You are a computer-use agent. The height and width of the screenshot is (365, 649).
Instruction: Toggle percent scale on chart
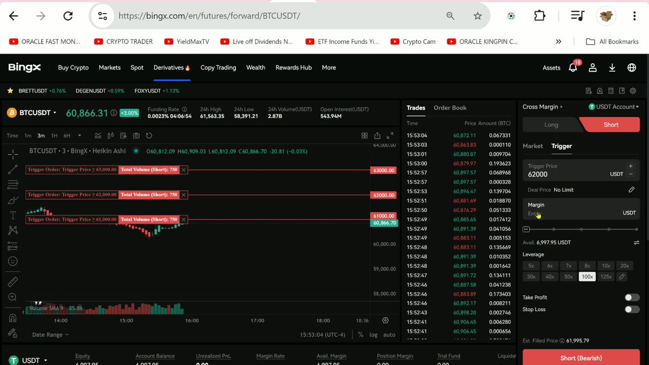(360, 335)
